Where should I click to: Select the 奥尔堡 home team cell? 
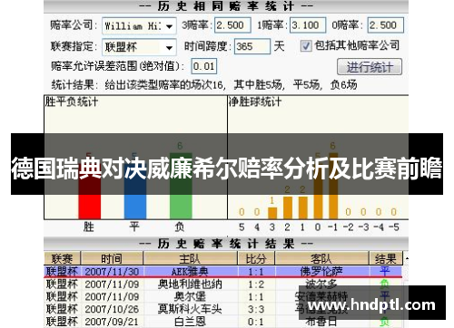[190, 296]
